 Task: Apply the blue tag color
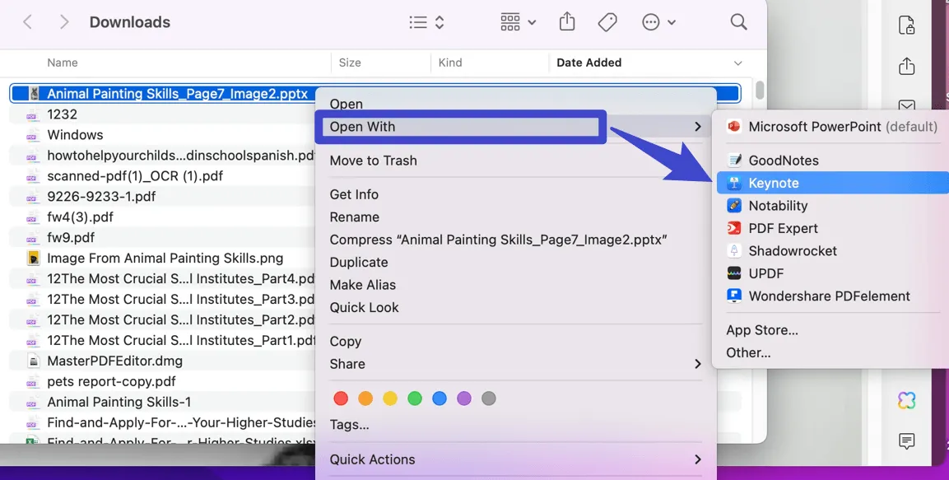[440, 398]
